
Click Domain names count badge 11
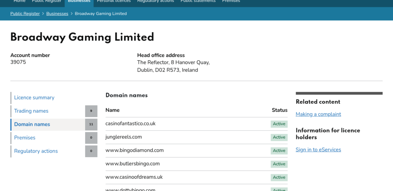[91, 124]
